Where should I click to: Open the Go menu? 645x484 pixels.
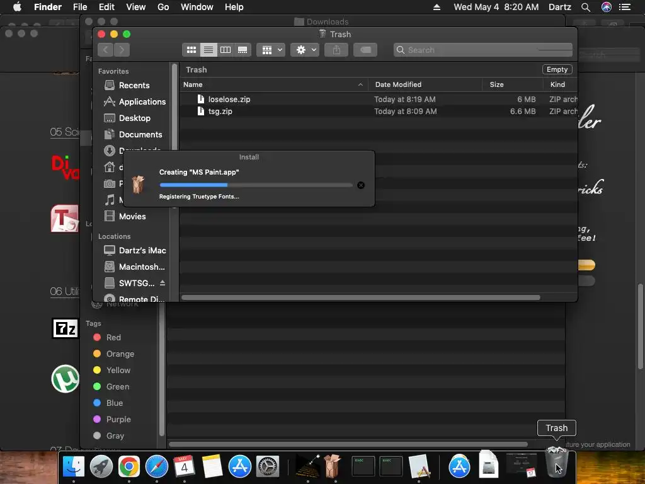[163, 7]
